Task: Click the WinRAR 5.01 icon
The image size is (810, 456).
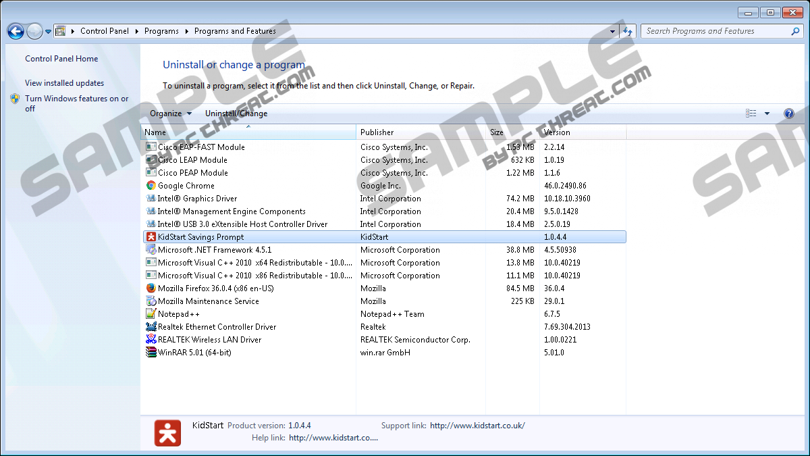Action: tap(151, 353)
